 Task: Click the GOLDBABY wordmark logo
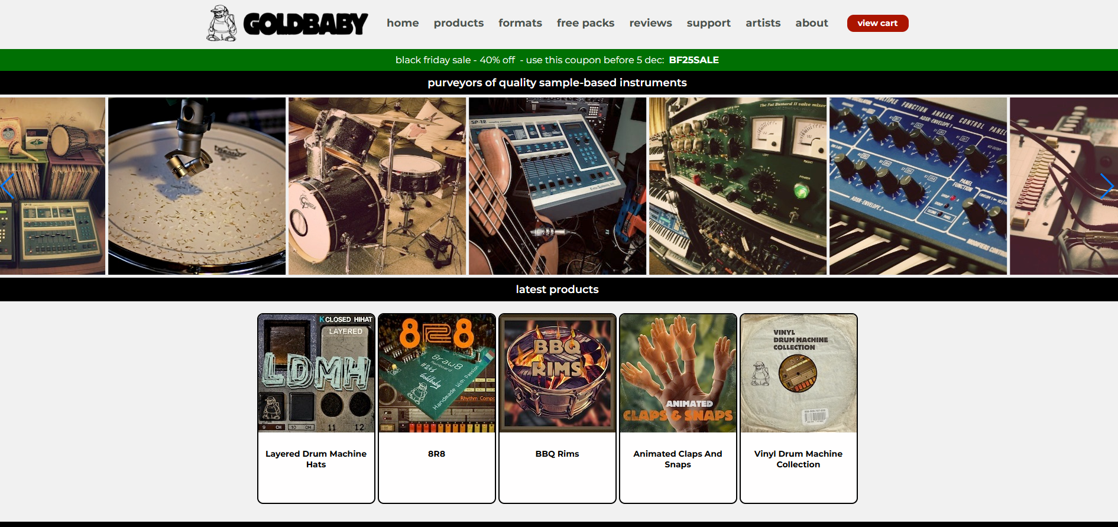point(306,24)
